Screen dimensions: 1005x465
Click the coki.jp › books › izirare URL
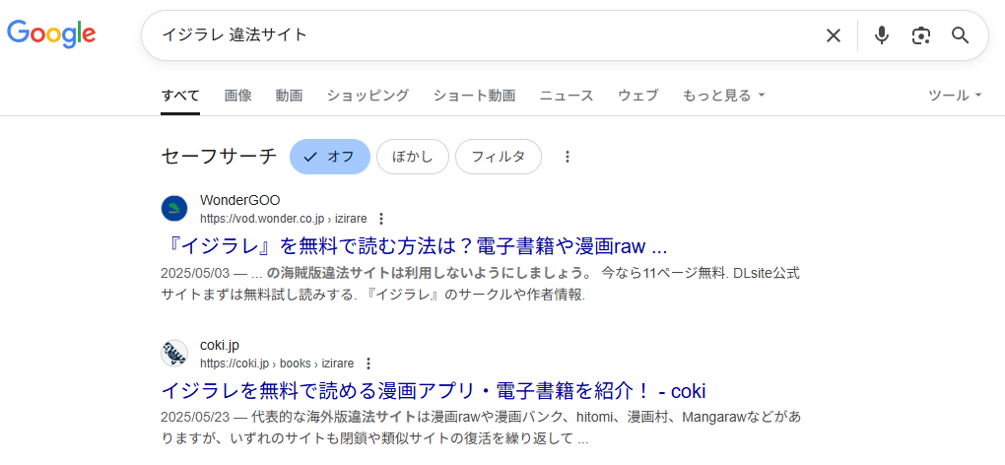click(277, 364)
